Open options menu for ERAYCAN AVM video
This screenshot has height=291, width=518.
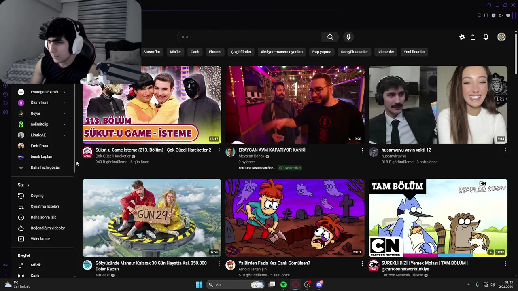pyautogui.click(x=362, y=150)
